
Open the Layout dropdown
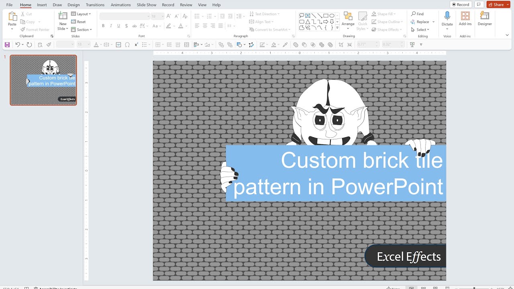point(81,14)
